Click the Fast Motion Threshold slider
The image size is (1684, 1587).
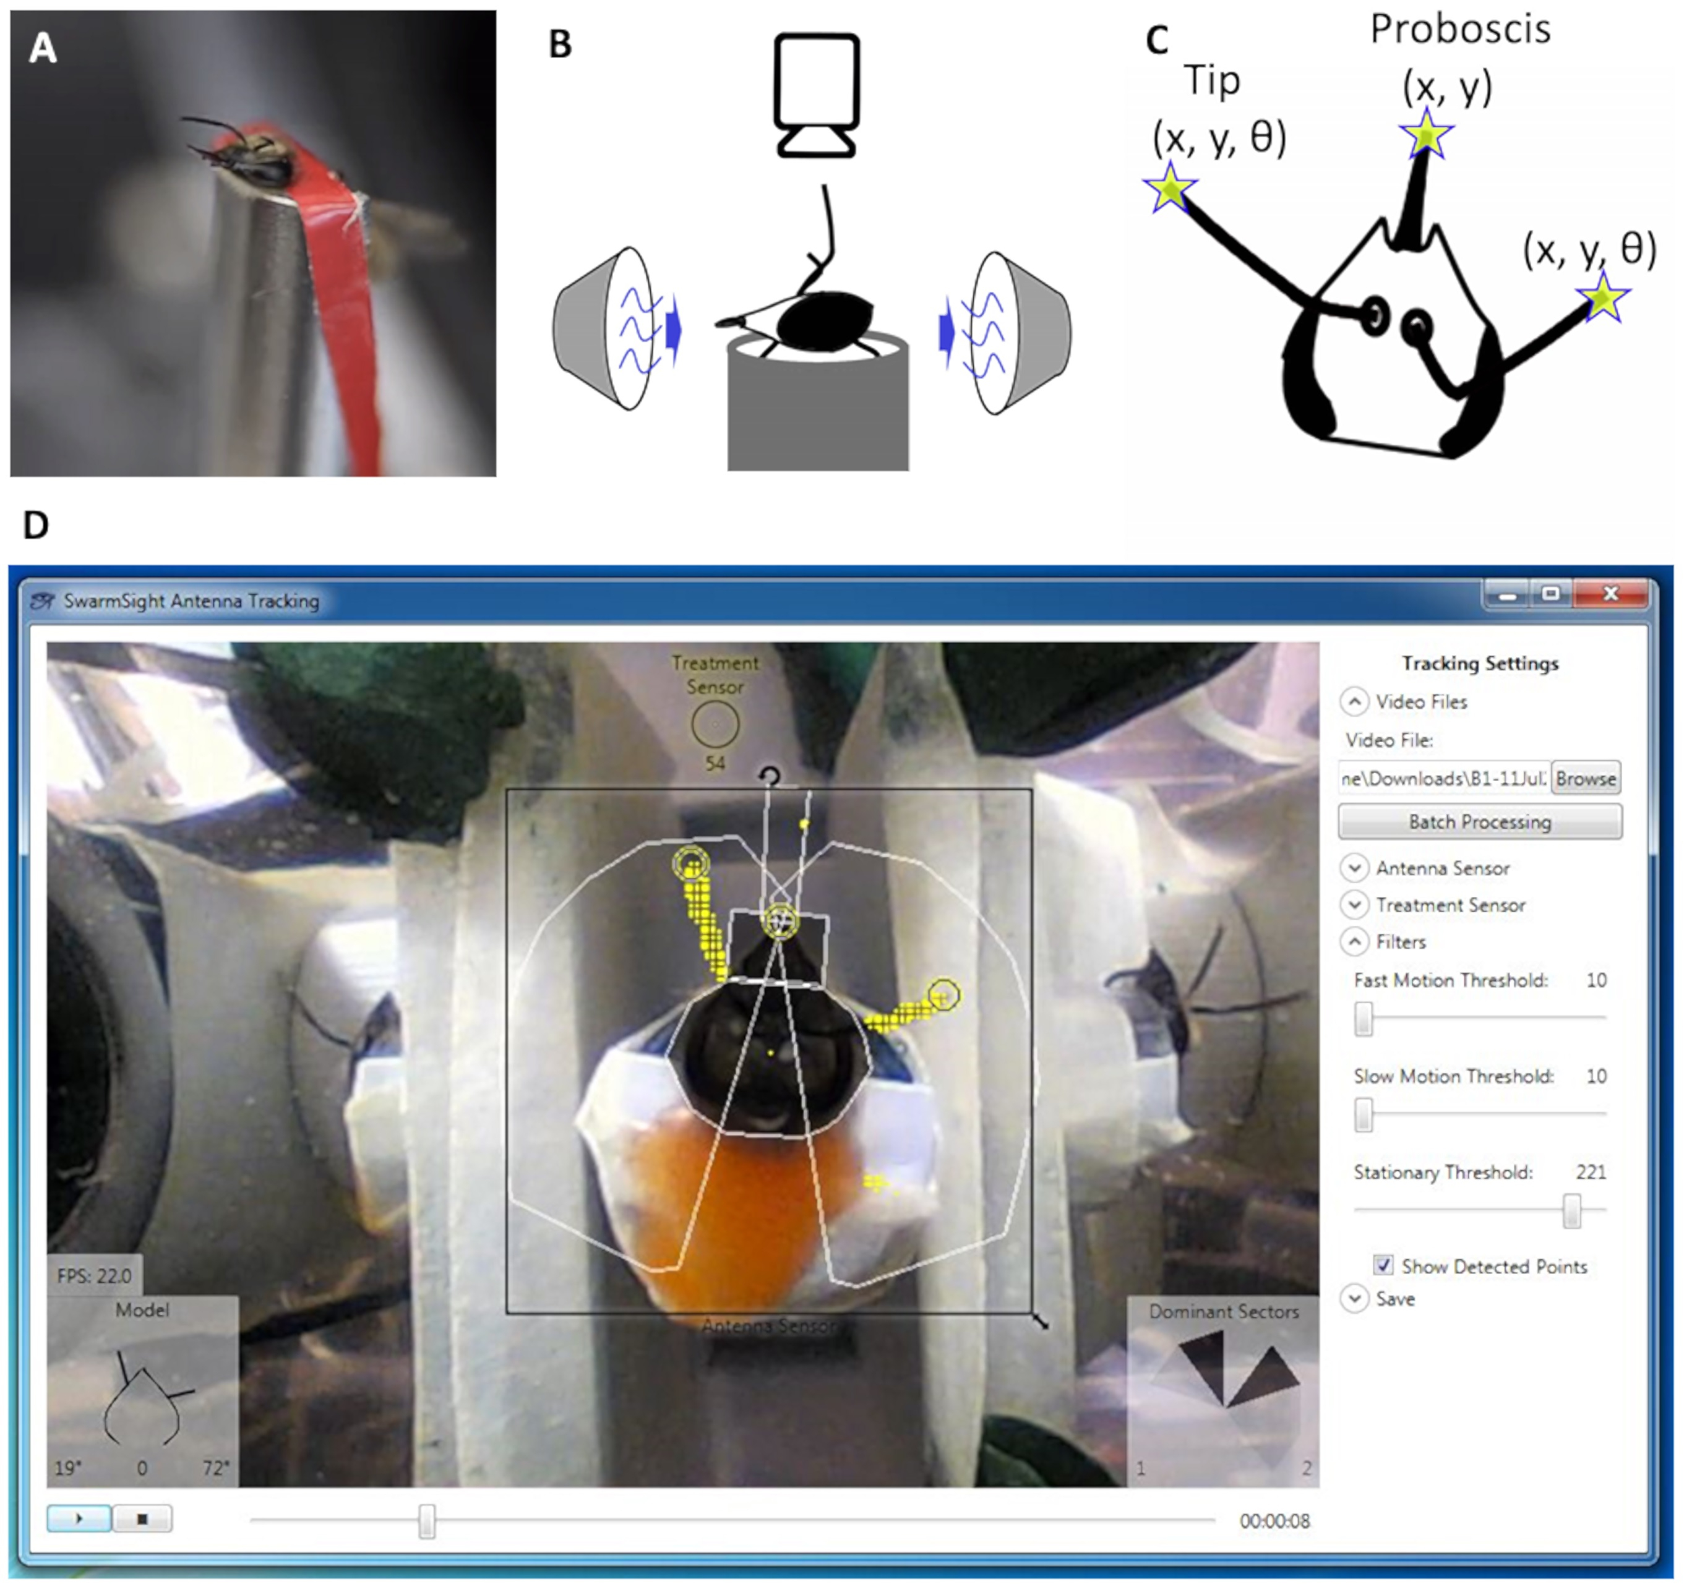tap(1363, 1018)
